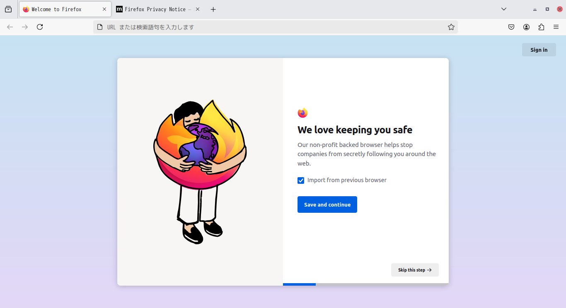
Task: Click the 'Our non-profit backed browser' paragraph
Action: [367, 154]
